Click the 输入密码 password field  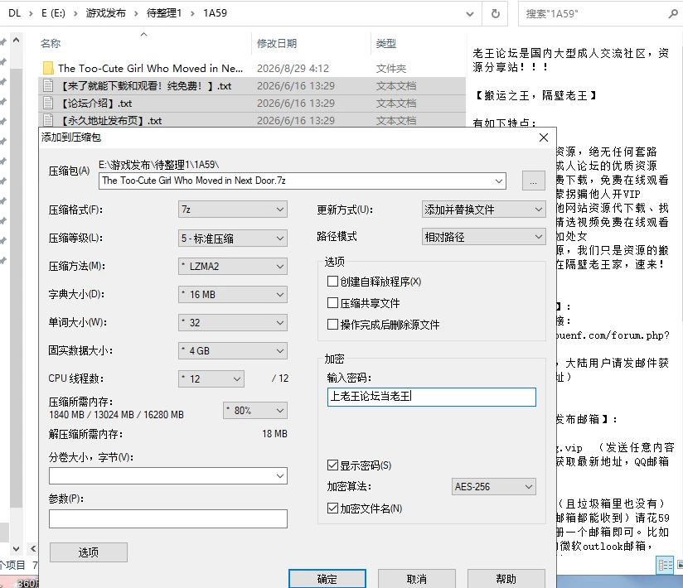coord(432,397)
